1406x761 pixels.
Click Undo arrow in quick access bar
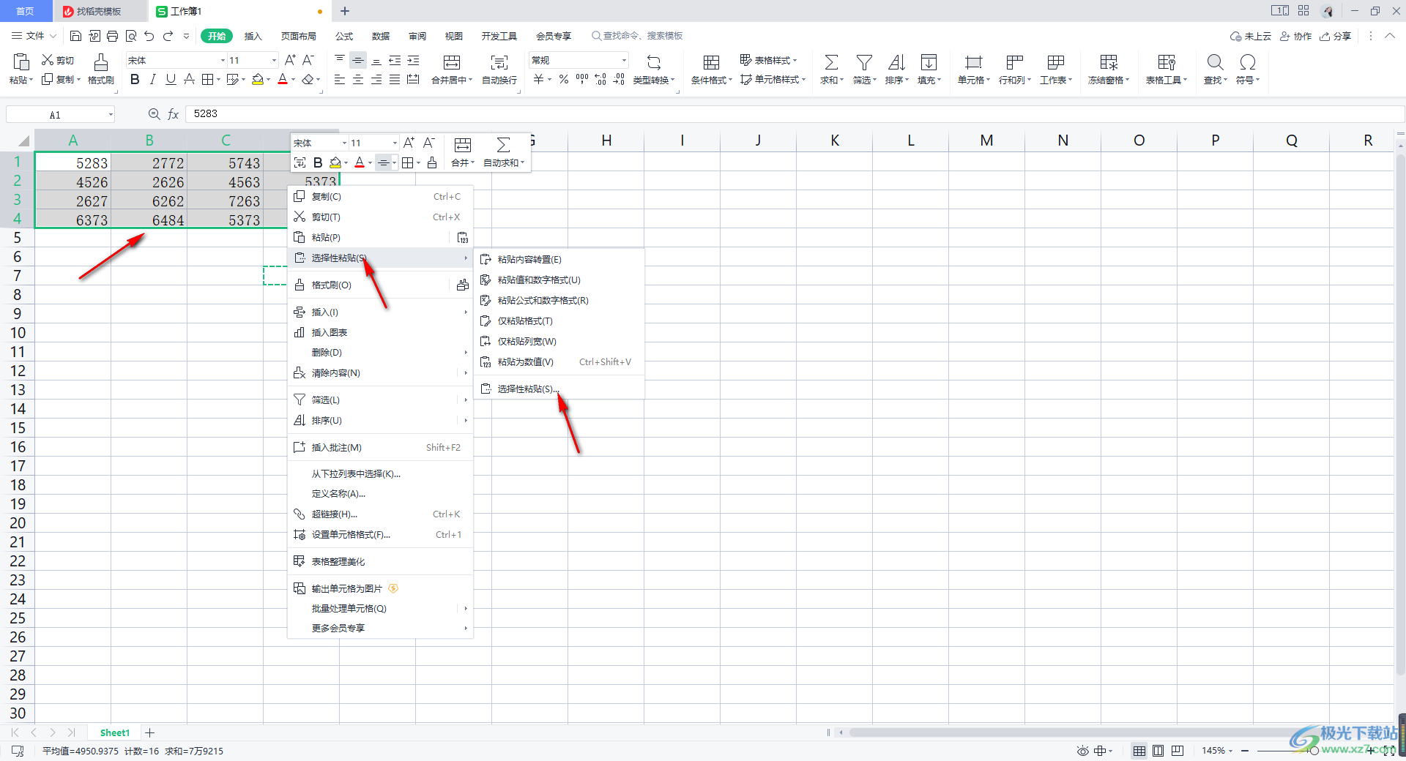pyautogui.click(x=149, y=36)
